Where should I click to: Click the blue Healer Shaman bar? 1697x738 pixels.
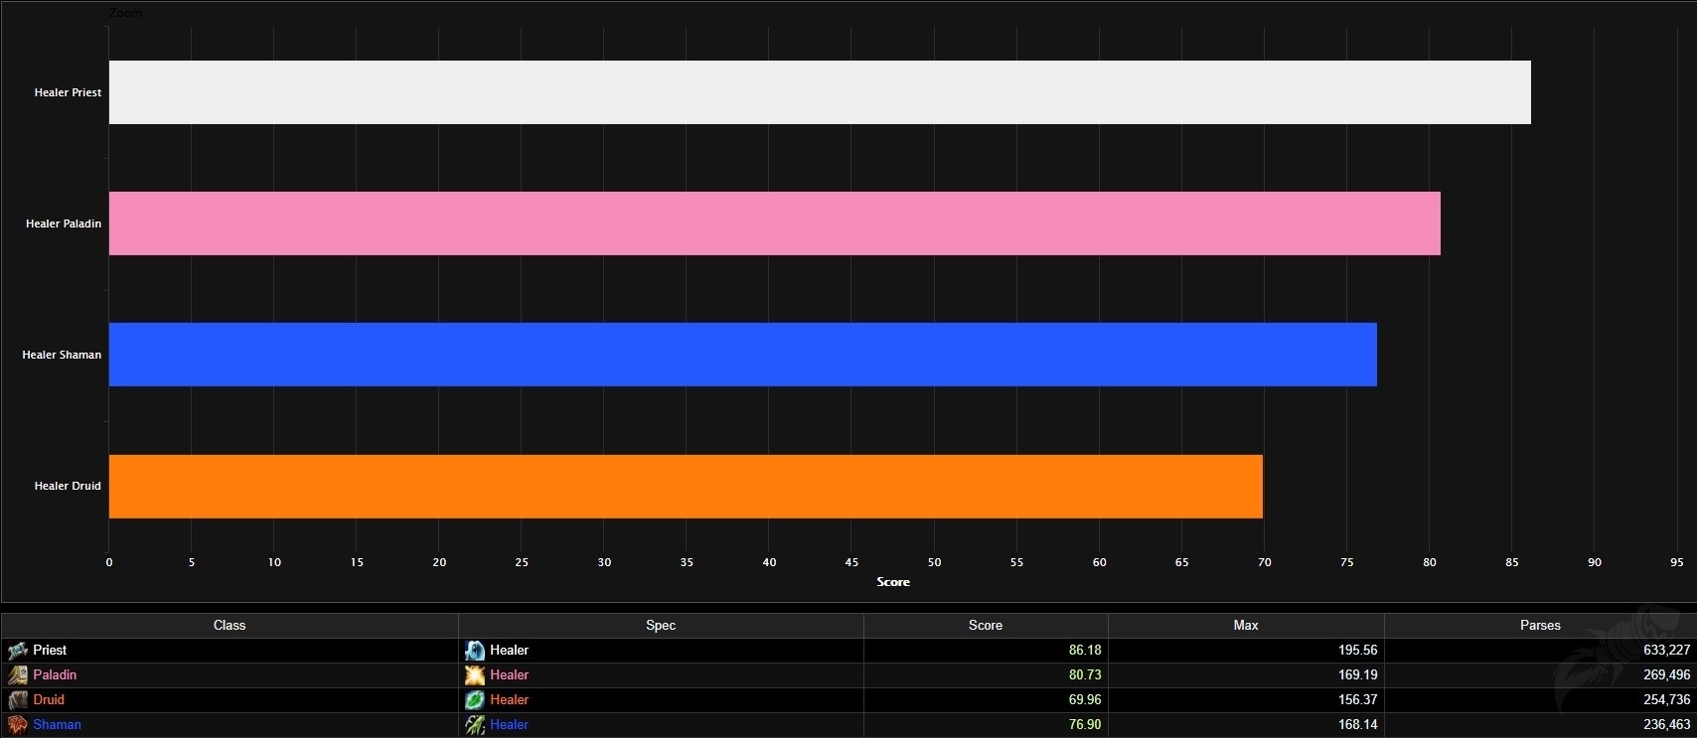pyautogui.click(x=742, y=355)
